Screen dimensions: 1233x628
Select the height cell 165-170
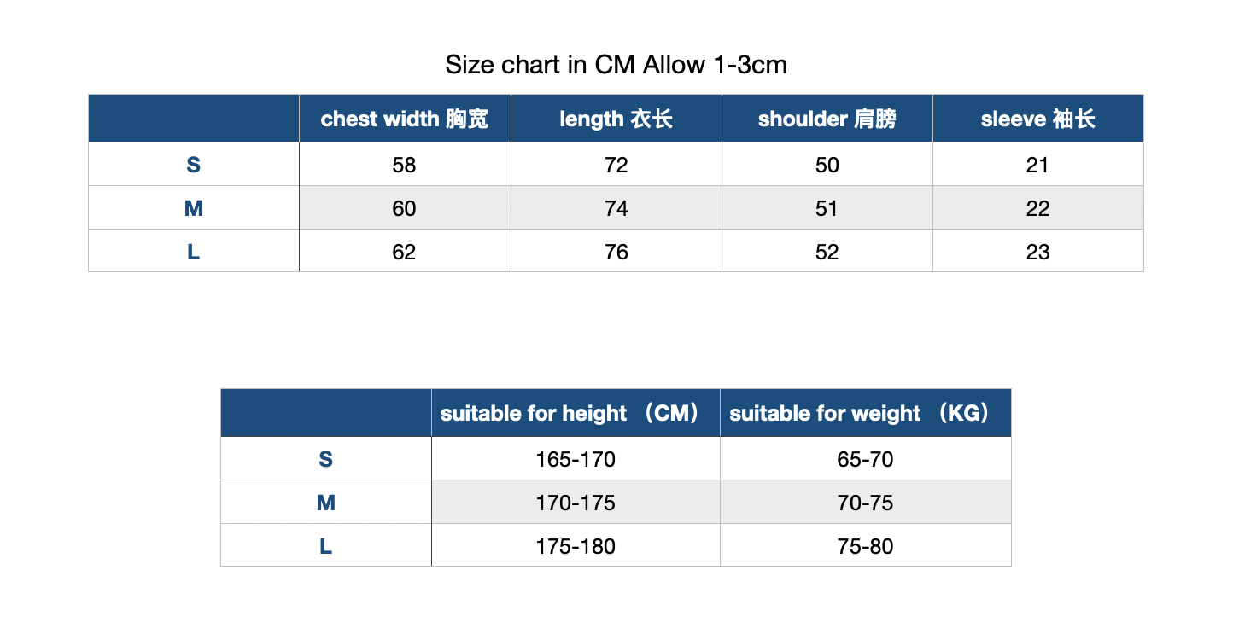576,459
